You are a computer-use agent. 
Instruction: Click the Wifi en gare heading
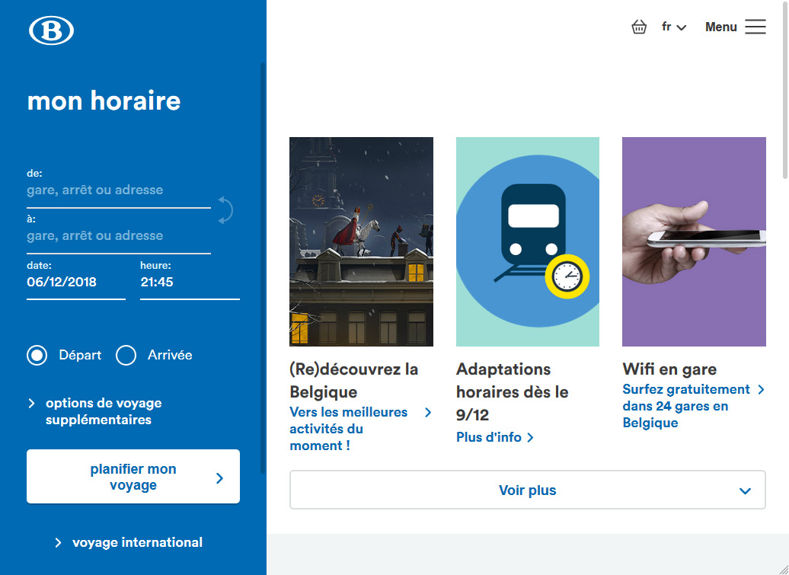669,369
